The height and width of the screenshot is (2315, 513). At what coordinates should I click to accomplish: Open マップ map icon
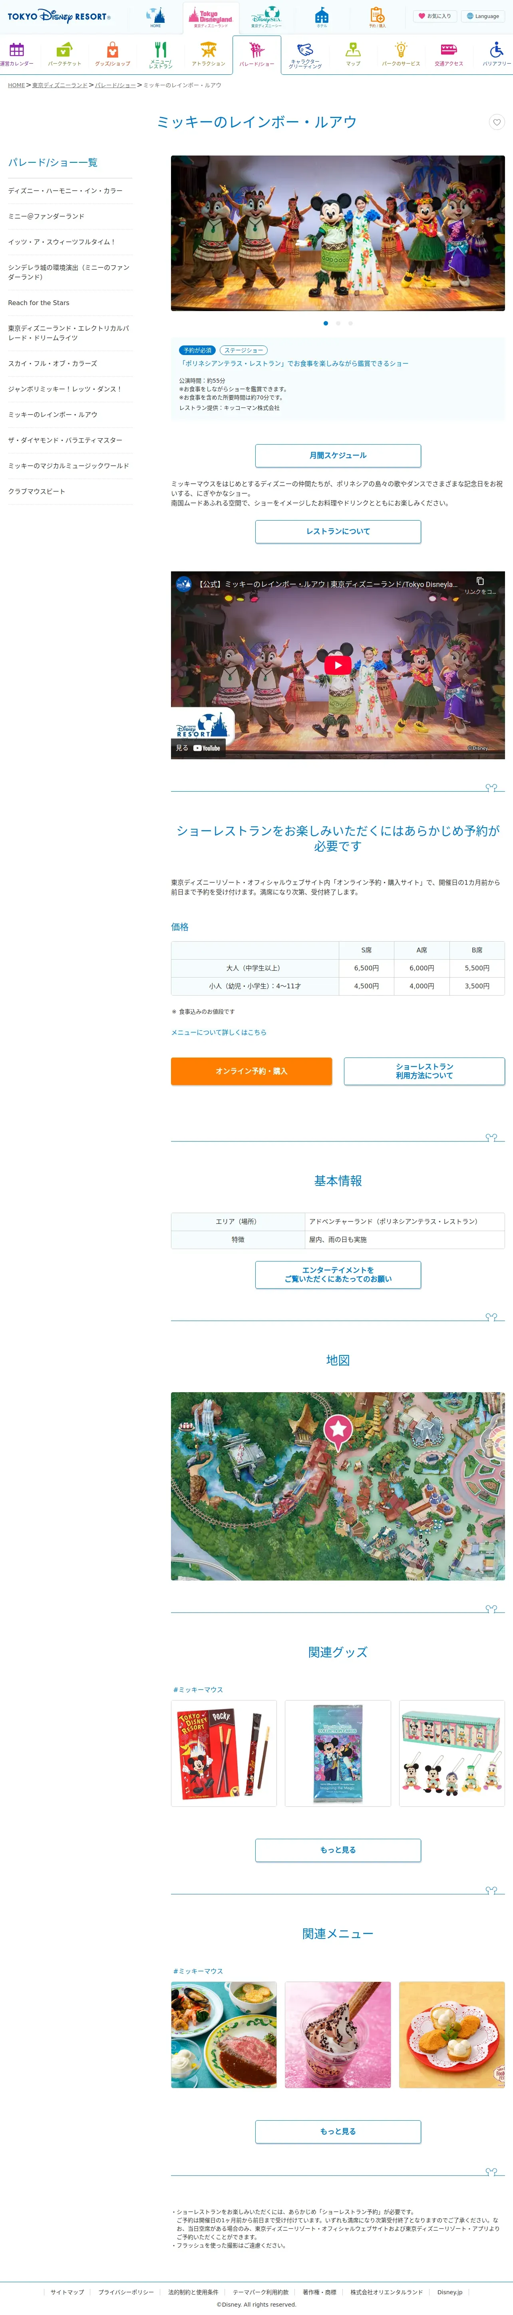(x=353, y=54)
